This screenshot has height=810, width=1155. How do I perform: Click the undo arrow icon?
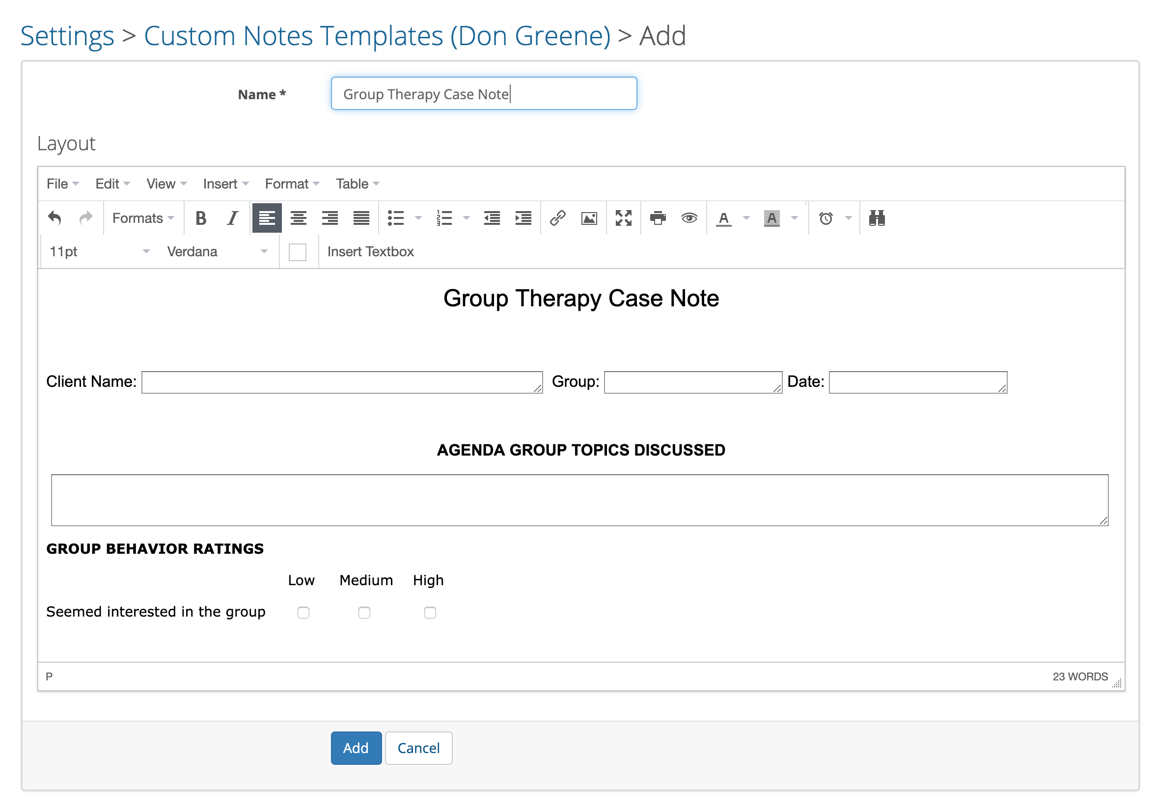coord(55,217)
